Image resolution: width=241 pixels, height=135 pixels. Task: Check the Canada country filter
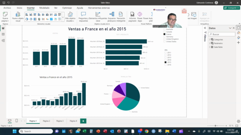coord(164,31)
